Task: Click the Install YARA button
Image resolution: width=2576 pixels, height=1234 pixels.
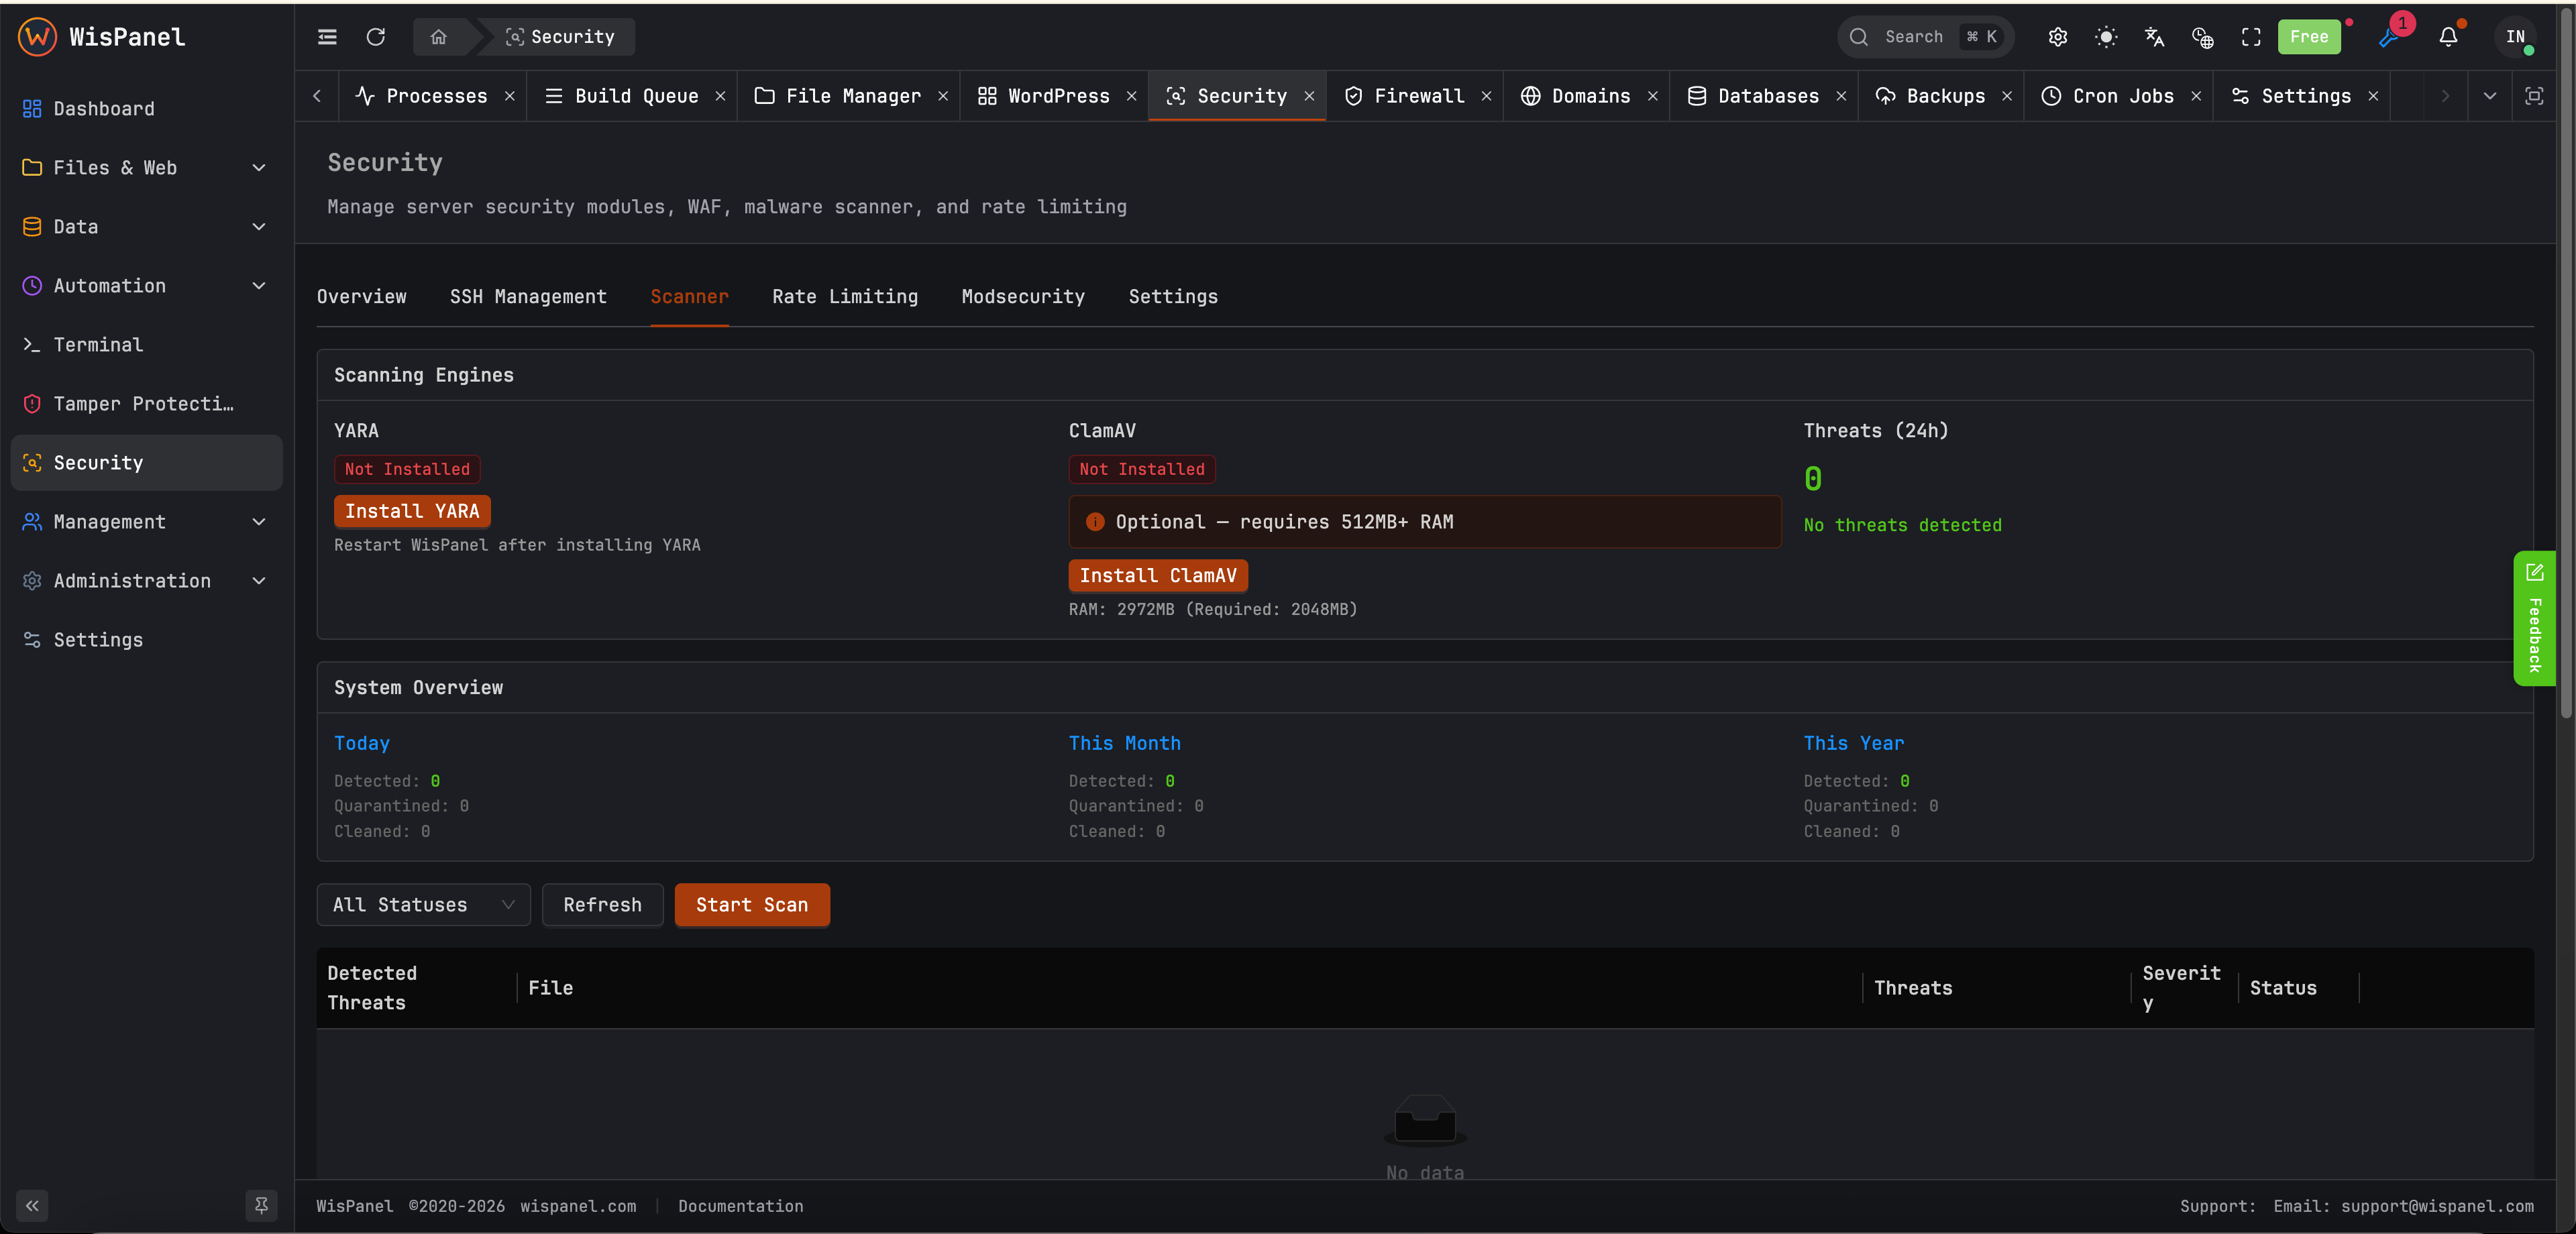Action: 412,511
